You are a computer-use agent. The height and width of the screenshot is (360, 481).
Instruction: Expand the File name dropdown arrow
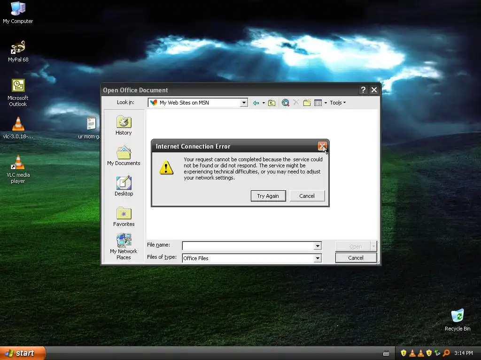(318, 246)
